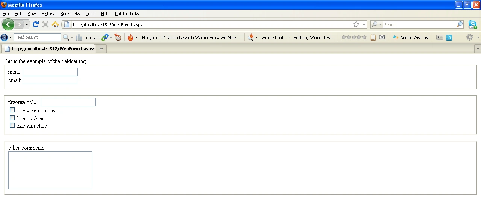The height and width of the screenshot is (207, 481).
Task: Go back with the green Back arrow
Action: click(x=8, y=24)
